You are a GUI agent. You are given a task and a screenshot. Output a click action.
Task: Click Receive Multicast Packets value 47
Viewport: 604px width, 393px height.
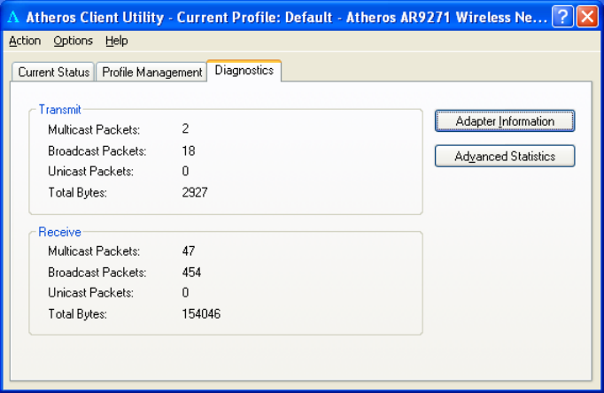[x=189, y=251]
